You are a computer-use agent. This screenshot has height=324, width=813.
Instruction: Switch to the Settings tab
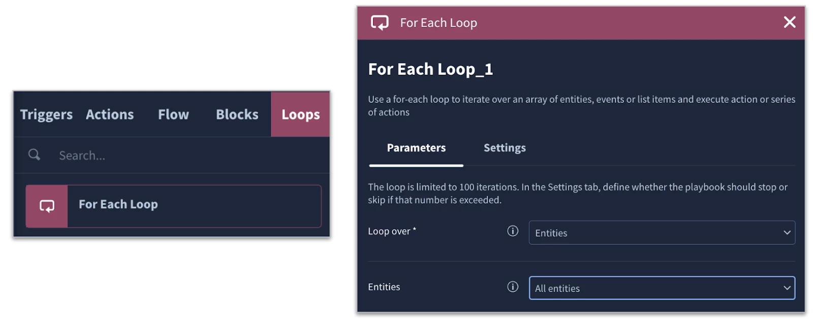point(505,148)
